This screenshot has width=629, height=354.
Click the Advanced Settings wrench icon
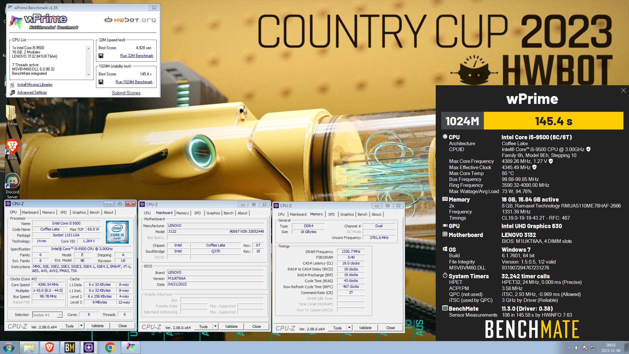click(12, 93)
